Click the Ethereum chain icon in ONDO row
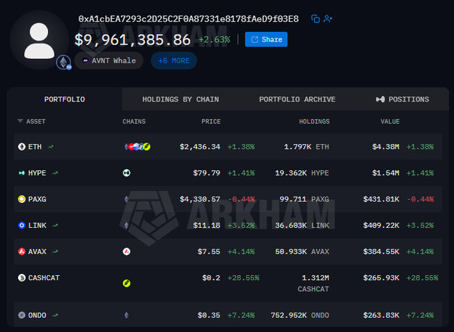Screen dimensions: 454x332 [127, 315]
